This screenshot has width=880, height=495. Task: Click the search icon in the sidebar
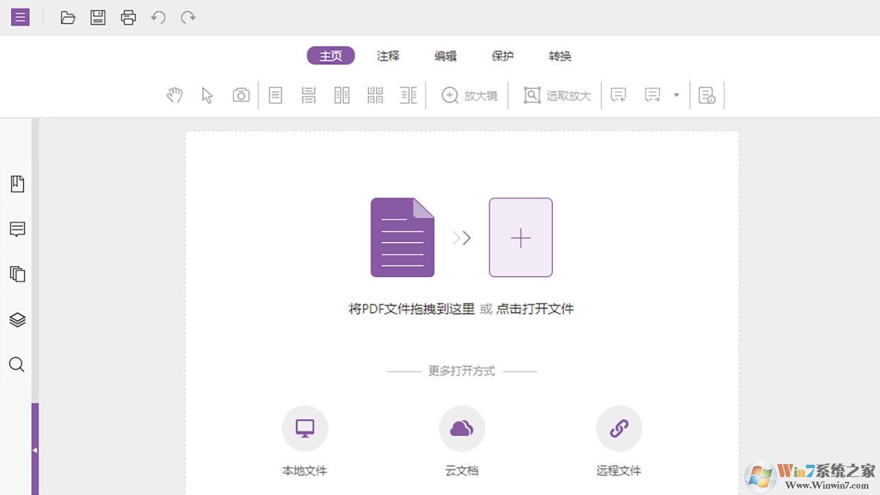click(16, 364)
